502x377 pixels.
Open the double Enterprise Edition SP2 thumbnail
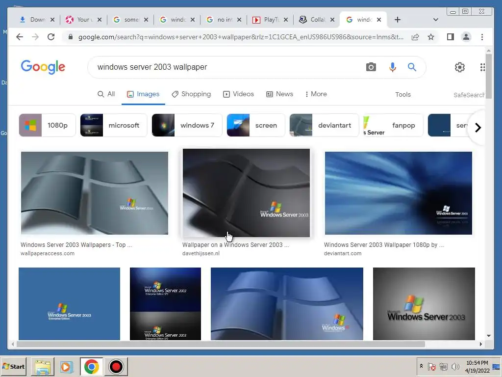click(x=165, y=304)
